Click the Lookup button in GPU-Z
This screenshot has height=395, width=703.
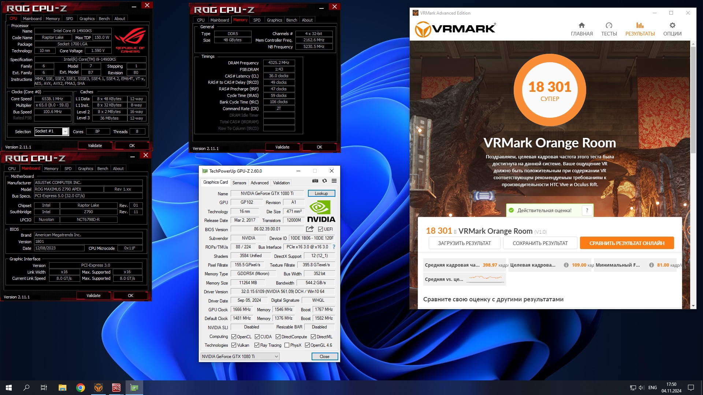321,193
